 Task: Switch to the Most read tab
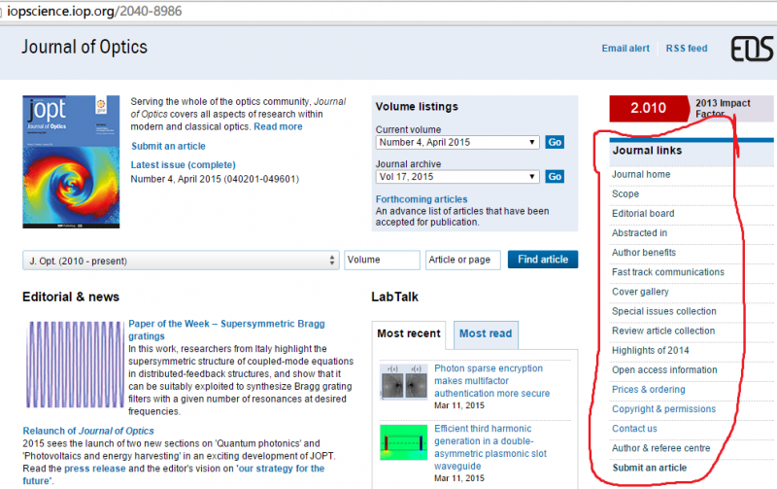486,333
